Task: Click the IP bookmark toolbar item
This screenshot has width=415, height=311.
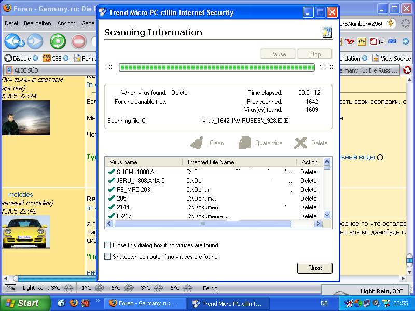Action: tap(377, 41)
